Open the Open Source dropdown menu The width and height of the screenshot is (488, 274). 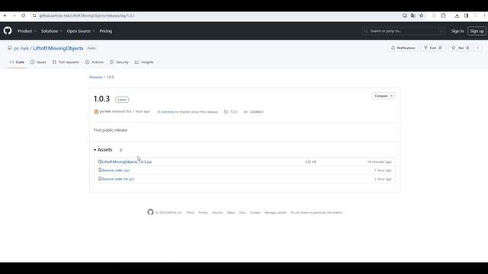point(81,31)
